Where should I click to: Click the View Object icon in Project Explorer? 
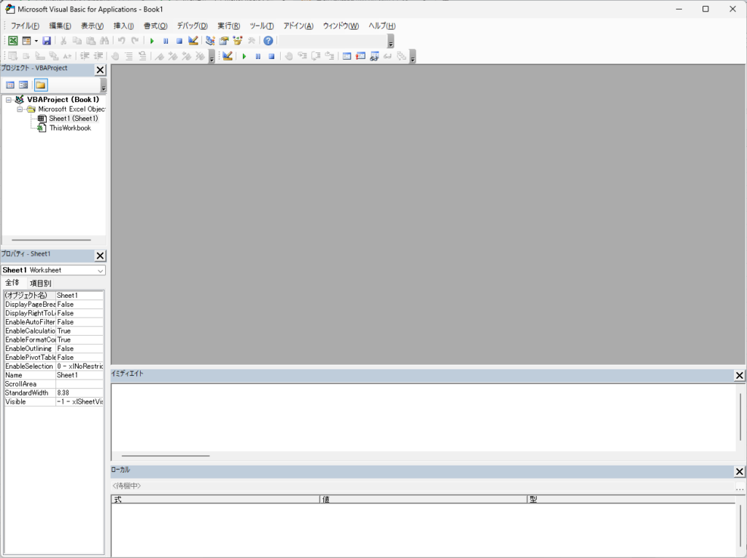23,85
